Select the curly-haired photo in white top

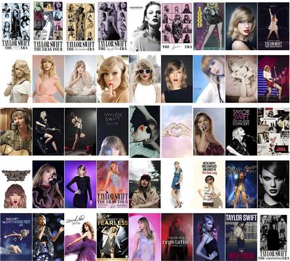pyautogui.click(x=16, y=79)
